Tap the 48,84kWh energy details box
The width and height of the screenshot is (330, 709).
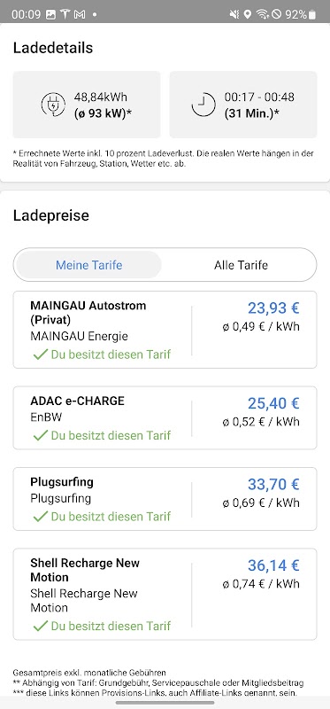(x=87, y=105)
